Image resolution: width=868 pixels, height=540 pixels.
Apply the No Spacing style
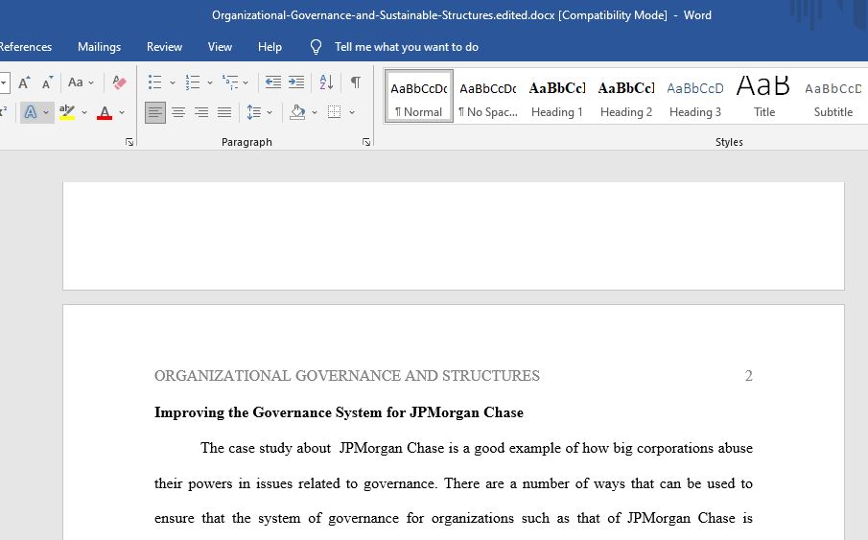[487, 96]
